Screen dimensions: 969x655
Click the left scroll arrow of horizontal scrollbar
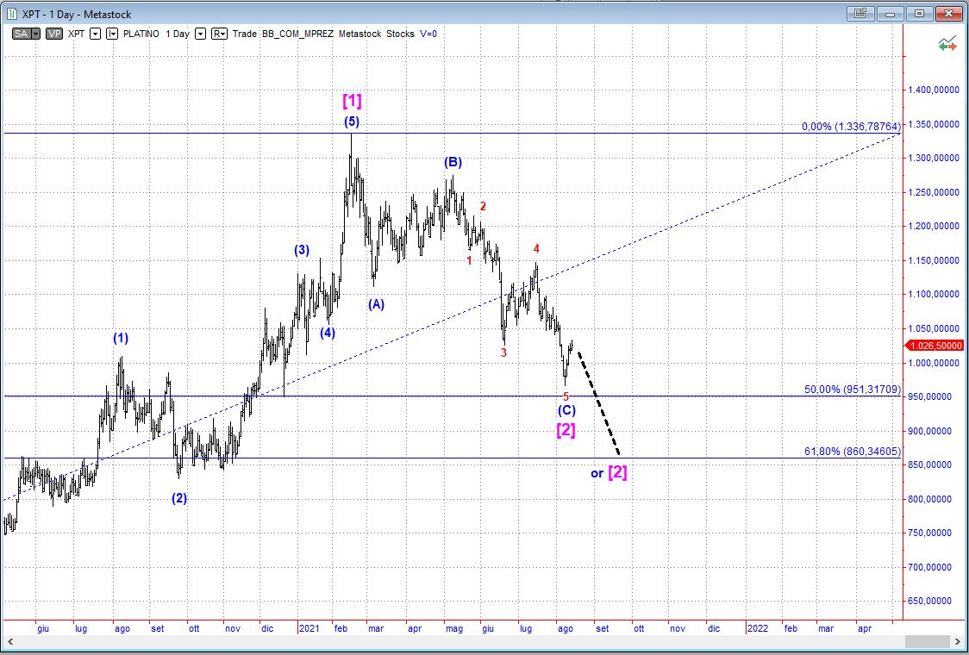9,642
